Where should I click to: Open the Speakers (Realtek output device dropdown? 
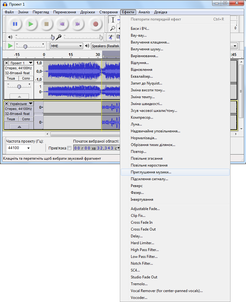[106, 46]
